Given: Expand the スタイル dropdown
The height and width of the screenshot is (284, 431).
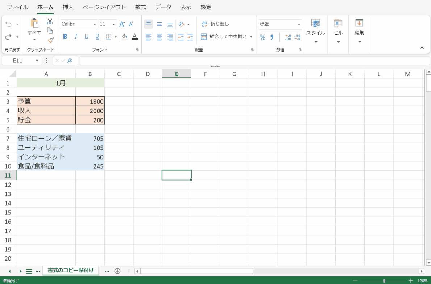Looking at the screenshot, I should (316, 33).
